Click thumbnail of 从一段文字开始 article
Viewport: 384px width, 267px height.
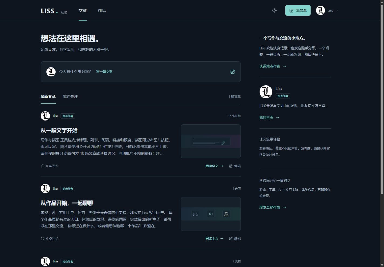[x=211, y=141]
